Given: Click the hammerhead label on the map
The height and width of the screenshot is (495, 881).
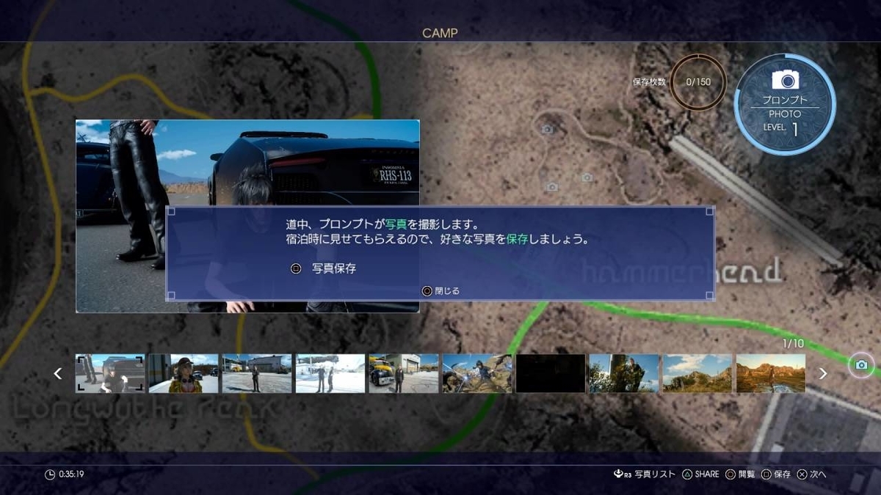Looking at the screenshot, I should point(681,271).
